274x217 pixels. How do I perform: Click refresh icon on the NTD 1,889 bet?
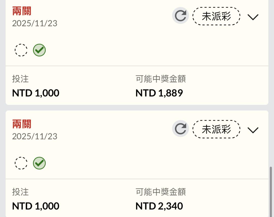click(x=180, y=16)
